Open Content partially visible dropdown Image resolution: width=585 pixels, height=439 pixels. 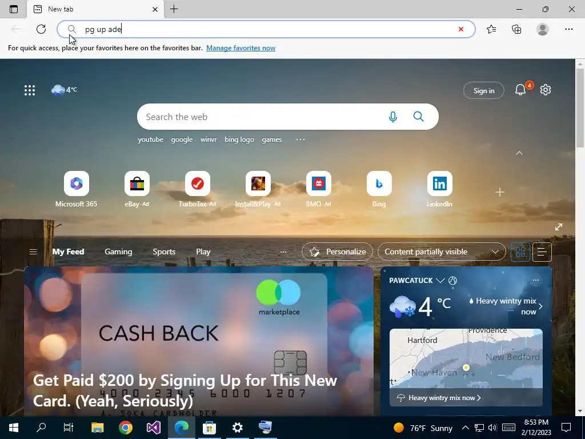442,252
